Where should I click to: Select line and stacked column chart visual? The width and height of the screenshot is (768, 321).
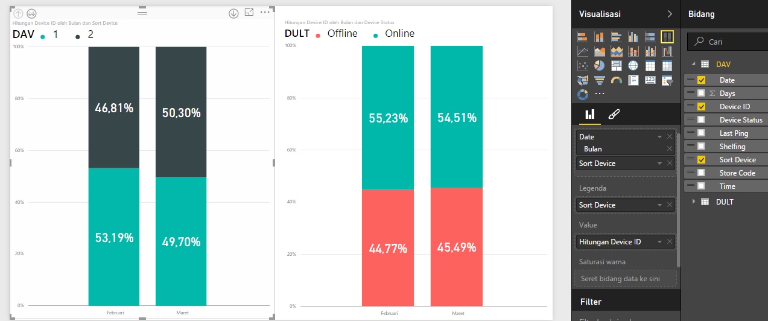click(x=633, y=52)
